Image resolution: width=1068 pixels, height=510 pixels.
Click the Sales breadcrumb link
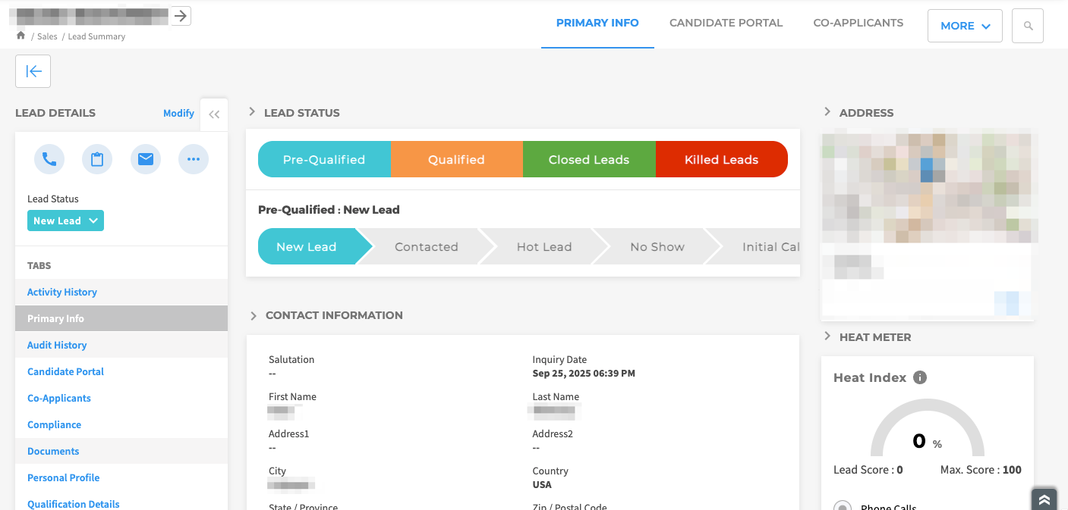coord(47,36)
